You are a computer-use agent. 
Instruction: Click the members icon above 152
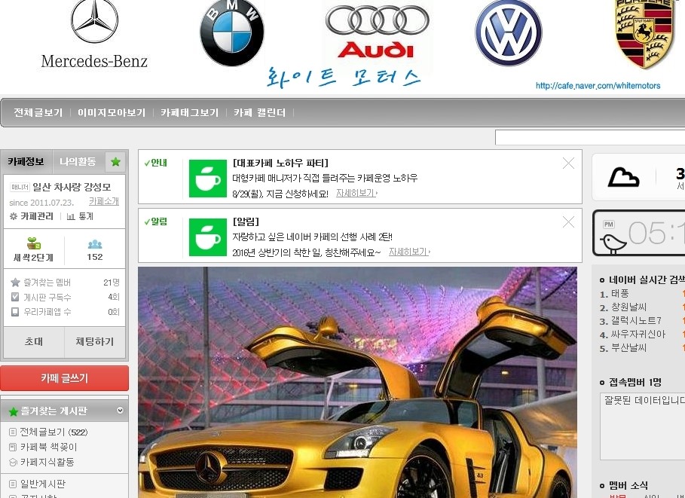click(x=95, y=244)
